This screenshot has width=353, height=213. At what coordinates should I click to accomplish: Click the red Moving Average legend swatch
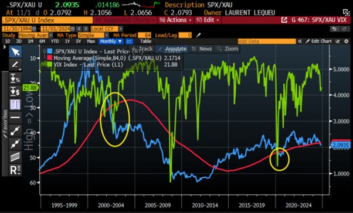[x=49, y=58]
